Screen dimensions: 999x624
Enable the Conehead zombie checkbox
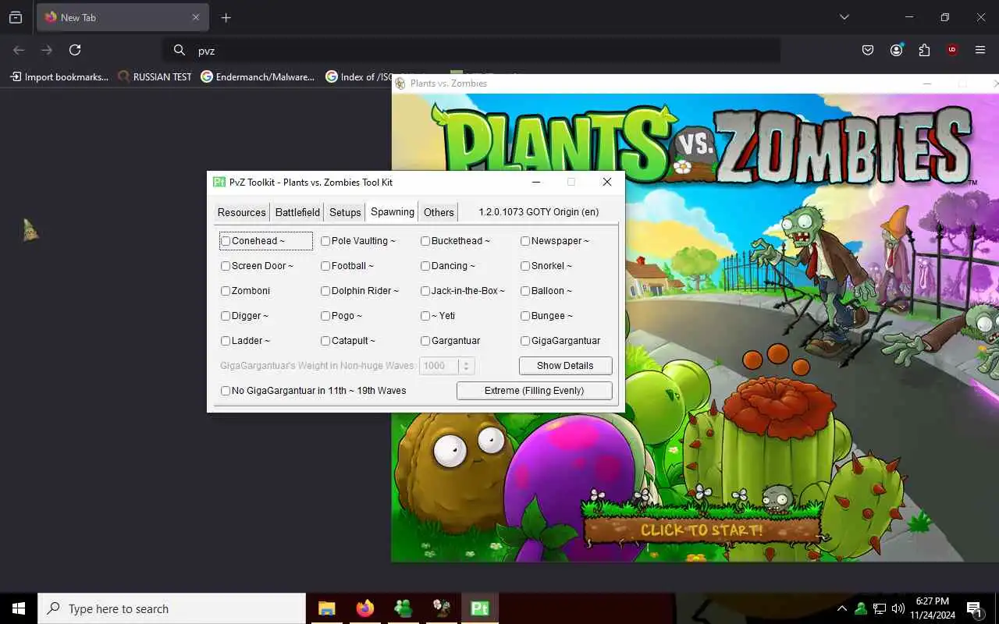click(226, 241)
